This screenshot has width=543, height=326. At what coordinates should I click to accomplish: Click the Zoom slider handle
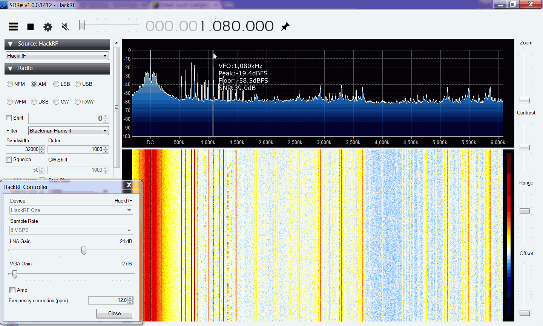coord(525,101)
